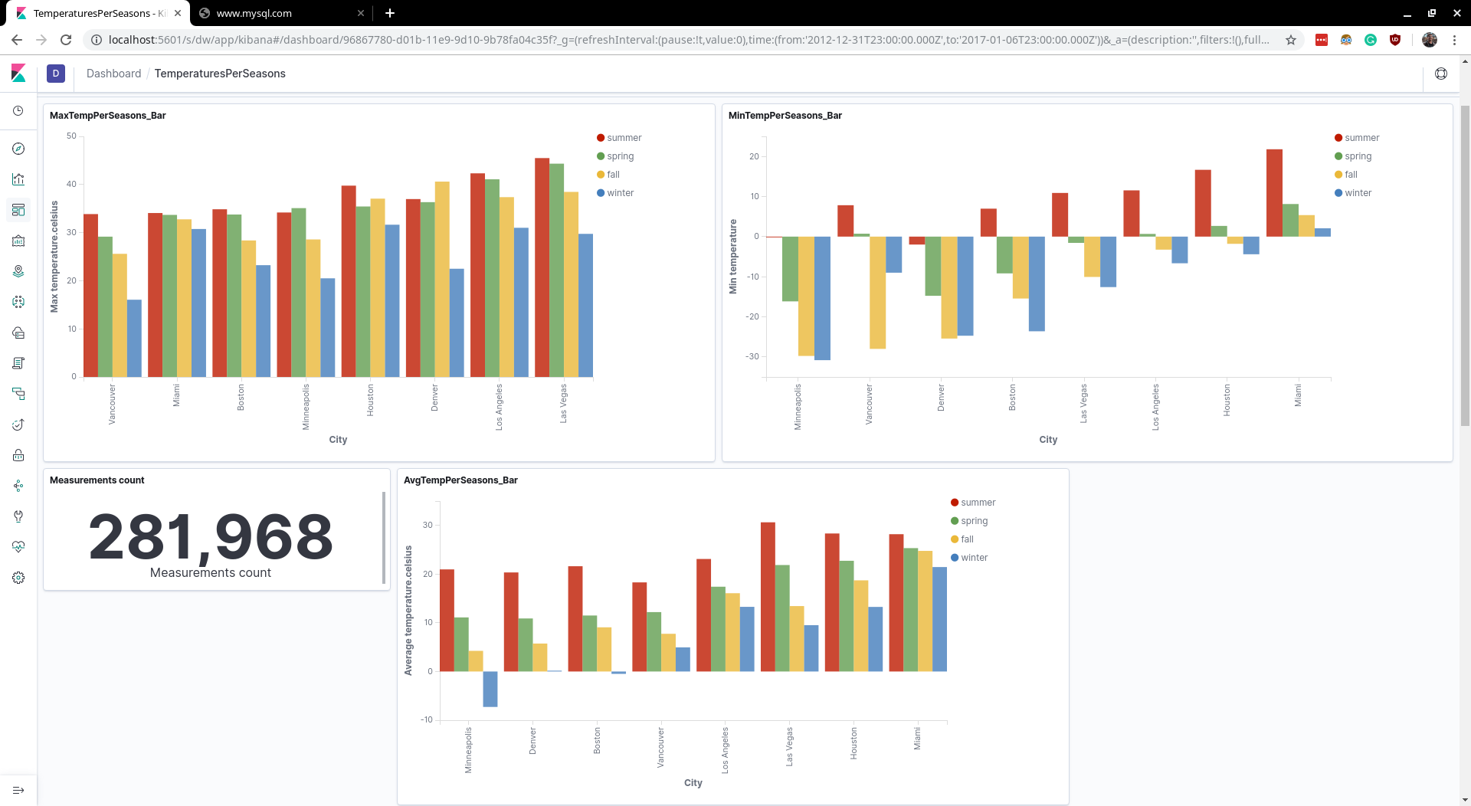Image resolution: width=1471 pixels, height=806 pixels.
Task: Toggle summer series in MaxTempPerSeasons legend
Action: coord(619,138)
